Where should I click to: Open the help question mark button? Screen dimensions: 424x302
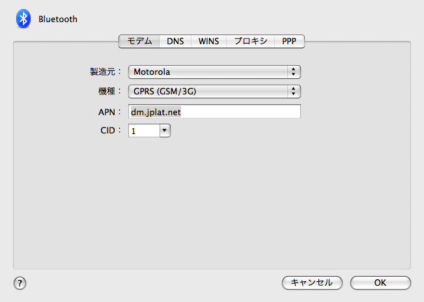[x=20, y=283]
